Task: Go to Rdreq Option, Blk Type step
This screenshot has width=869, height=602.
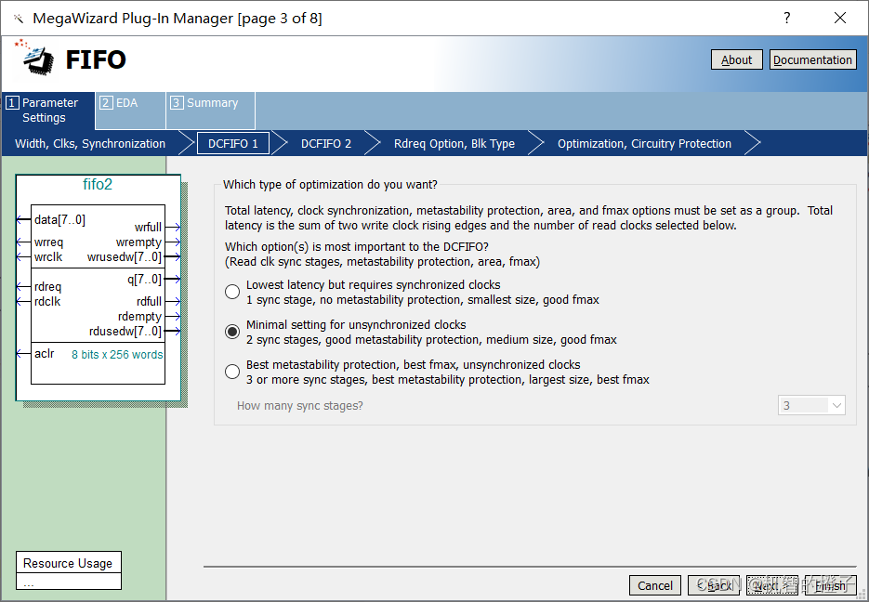Action: 454,143
